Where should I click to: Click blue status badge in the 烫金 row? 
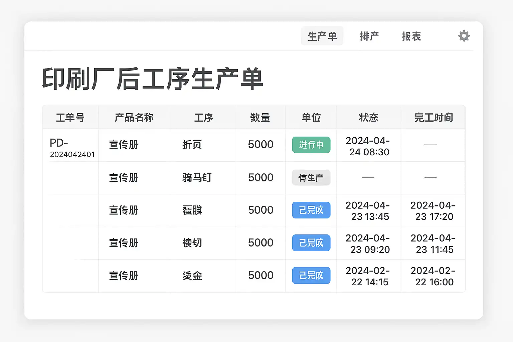coord(311,276)
